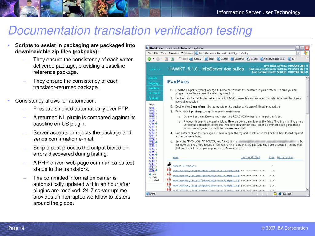Click the red Stop loading icon
315x236 pixels.
pos(166,59)
